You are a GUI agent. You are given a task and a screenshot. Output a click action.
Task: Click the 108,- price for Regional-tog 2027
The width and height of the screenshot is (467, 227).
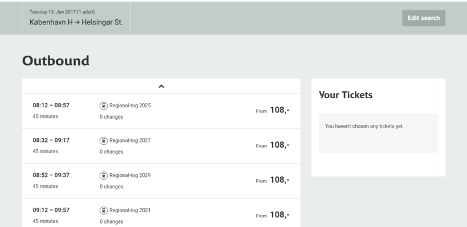tap(279, 145)
